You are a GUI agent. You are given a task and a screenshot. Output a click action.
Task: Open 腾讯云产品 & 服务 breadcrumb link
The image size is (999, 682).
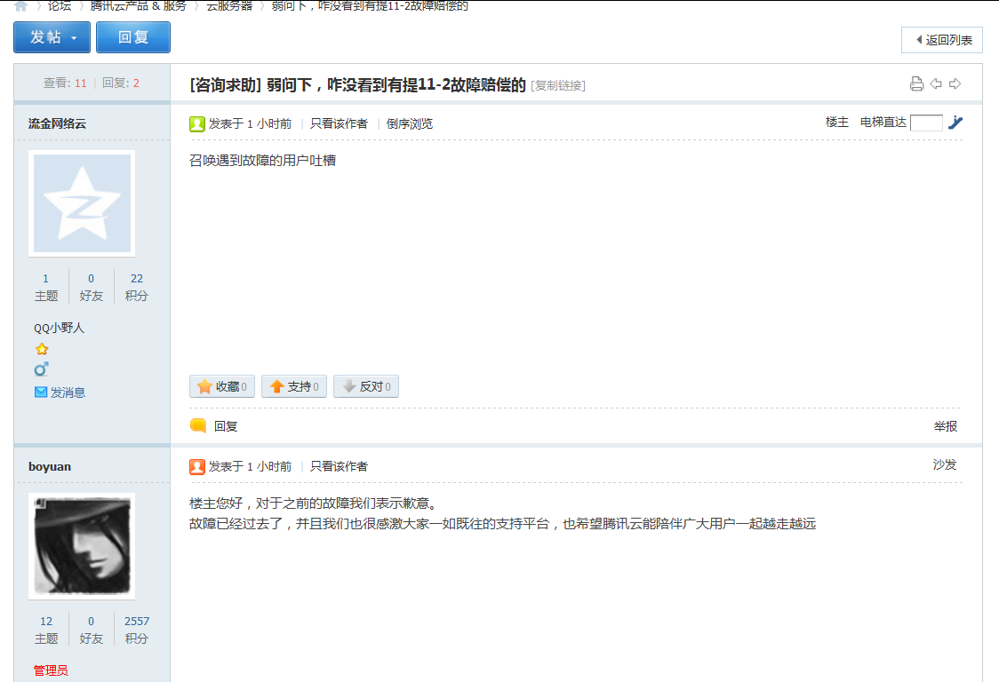click(139, 6)
